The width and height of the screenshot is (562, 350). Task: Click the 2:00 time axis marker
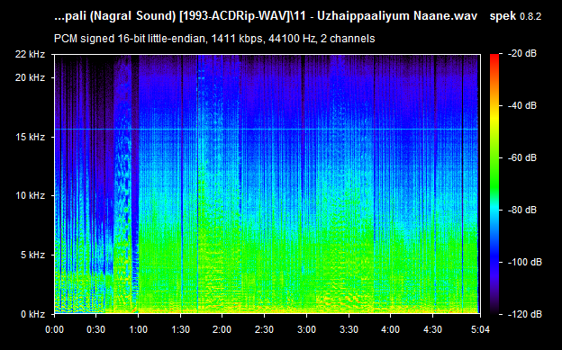point(222,329)
